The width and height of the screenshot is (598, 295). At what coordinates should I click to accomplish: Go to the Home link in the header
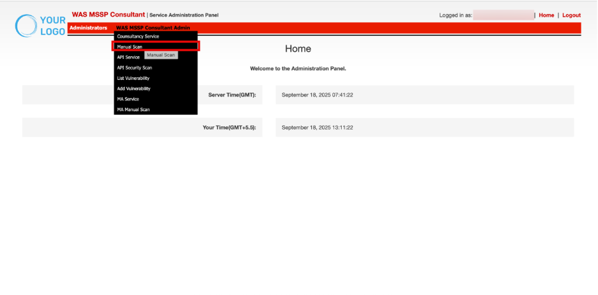click(x=546, y=15)
